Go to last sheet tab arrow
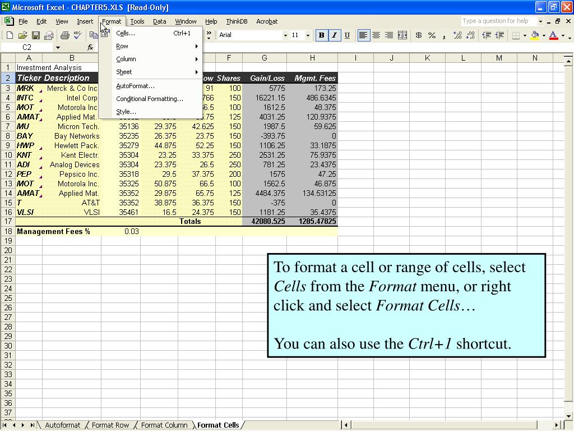The width and height of the screenshot is (574, 431). coord(32,425)
